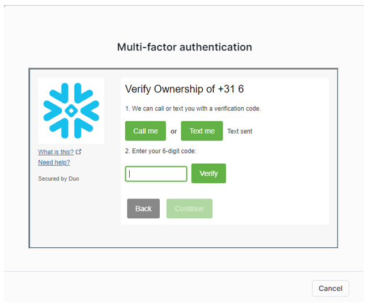Click the Cancel button
This screenshot has width=371, height=305.
pos(330,288)
